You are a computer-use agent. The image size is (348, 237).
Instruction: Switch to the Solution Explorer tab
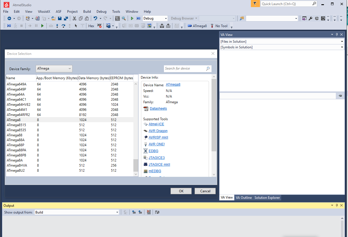(267, 198)
